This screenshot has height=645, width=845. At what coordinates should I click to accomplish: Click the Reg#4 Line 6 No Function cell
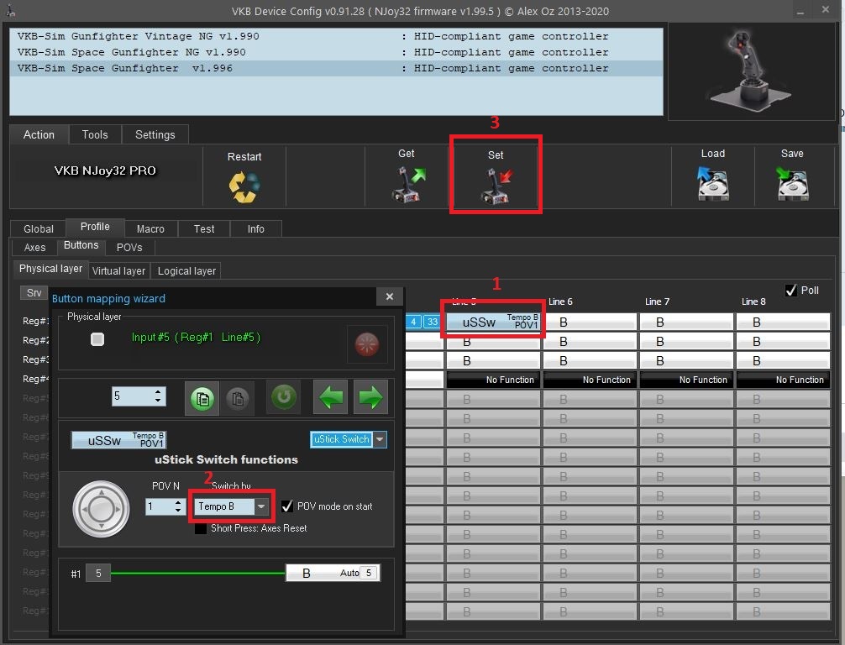coord(590,380)
